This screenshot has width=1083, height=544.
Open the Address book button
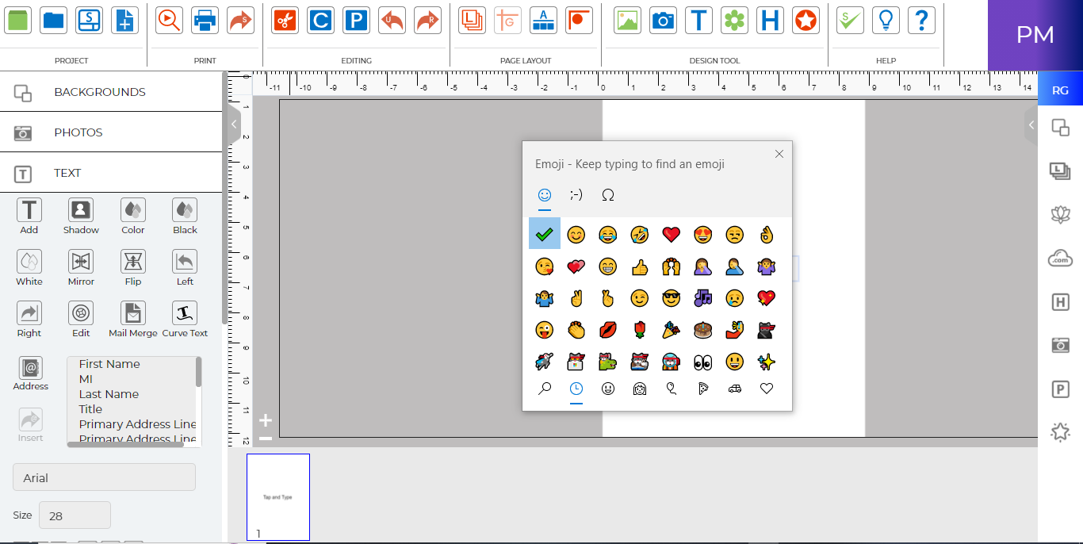click(x=30, y=374)
